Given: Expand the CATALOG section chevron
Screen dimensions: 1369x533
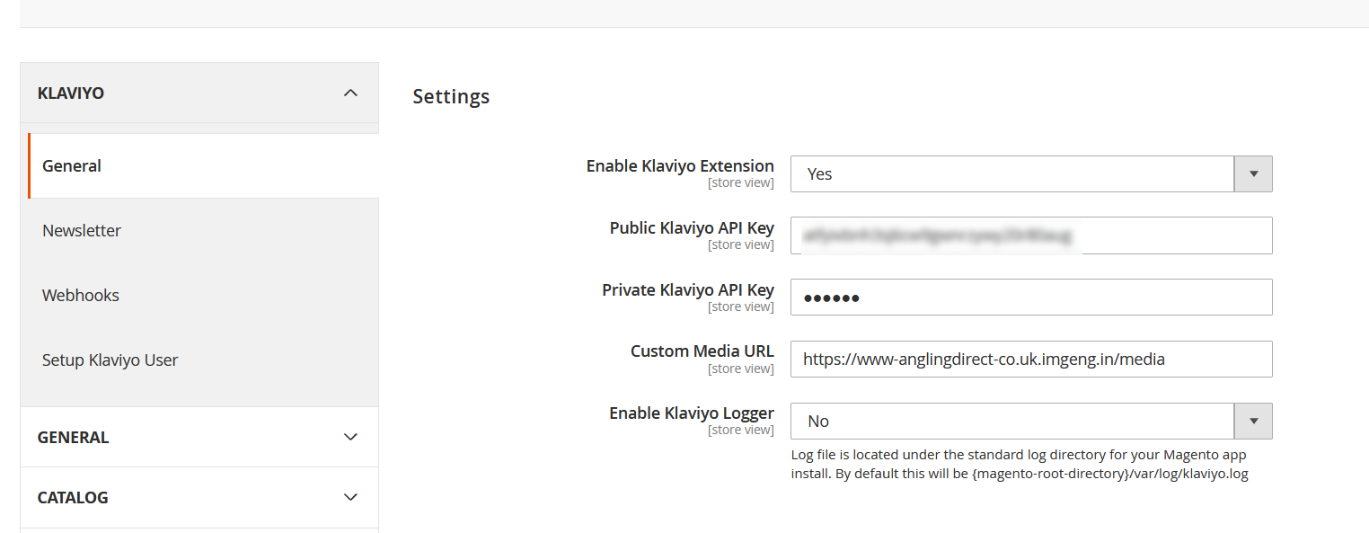Looking at the screenshot, I should click(x=351, y=497).
